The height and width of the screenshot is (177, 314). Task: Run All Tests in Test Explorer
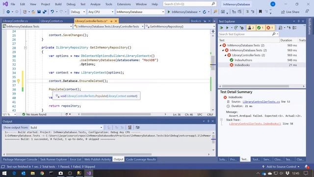point(221,28)
